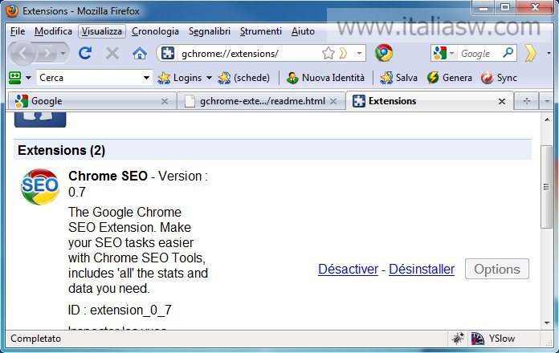Go forward with the forward arrow button
Image resolution: width=559 pixels, height=353 pixels.
[47, 54]
